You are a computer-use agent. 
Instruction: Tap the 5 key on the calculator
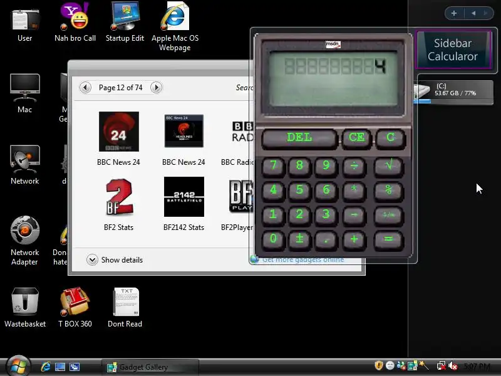coord(299,191)
